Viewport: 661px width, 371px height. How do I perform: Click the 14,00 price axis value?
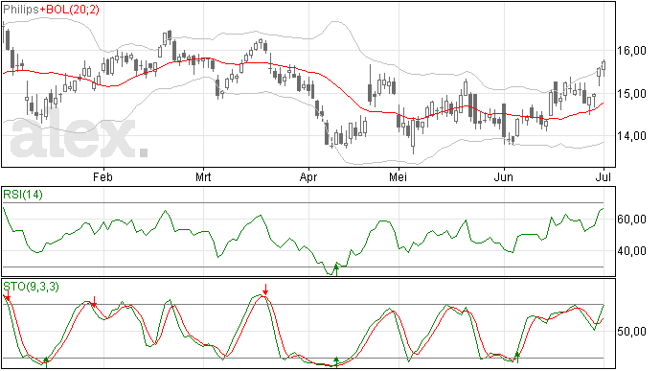tap(631, 135)
